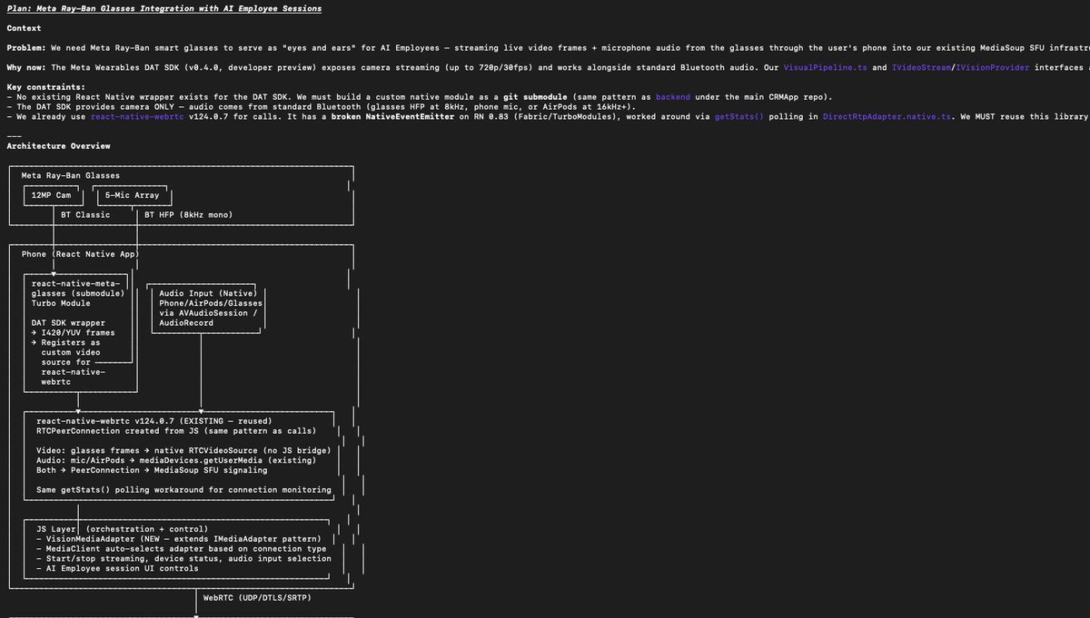Click the Same getStats() polling workaround line
This screenshot has height=618, width=1090.
pyautogui.click(x=183, y=490)
